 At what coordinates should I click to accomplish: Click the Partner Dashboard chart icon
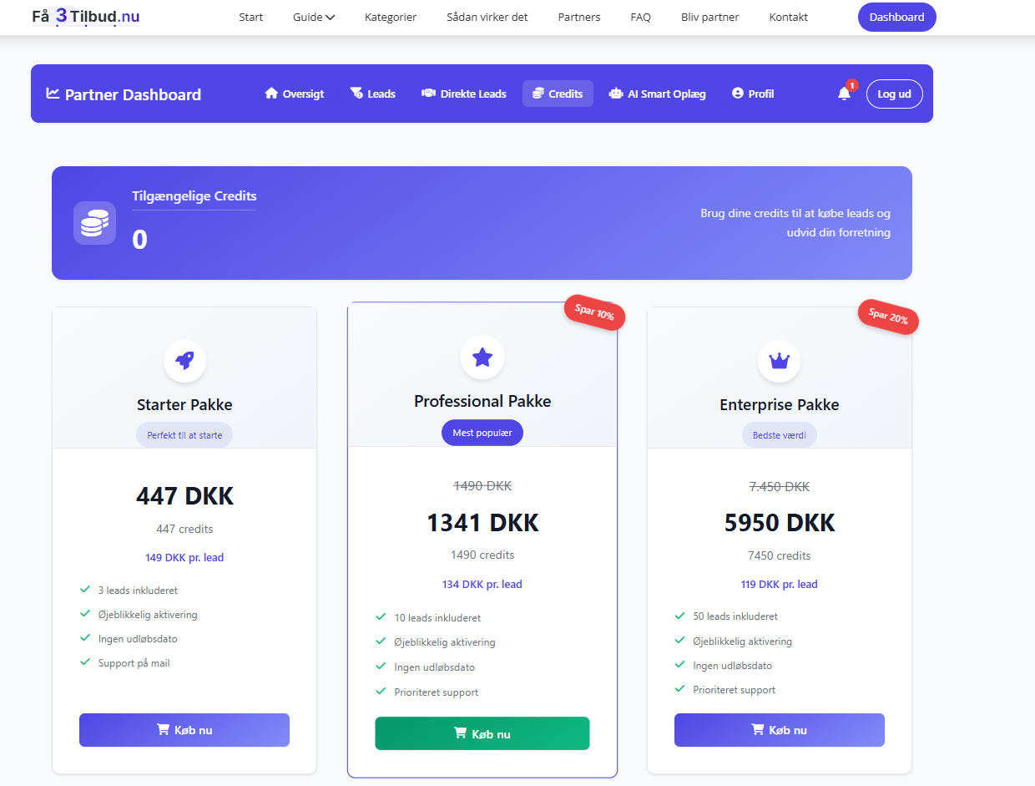pos(53,94)
